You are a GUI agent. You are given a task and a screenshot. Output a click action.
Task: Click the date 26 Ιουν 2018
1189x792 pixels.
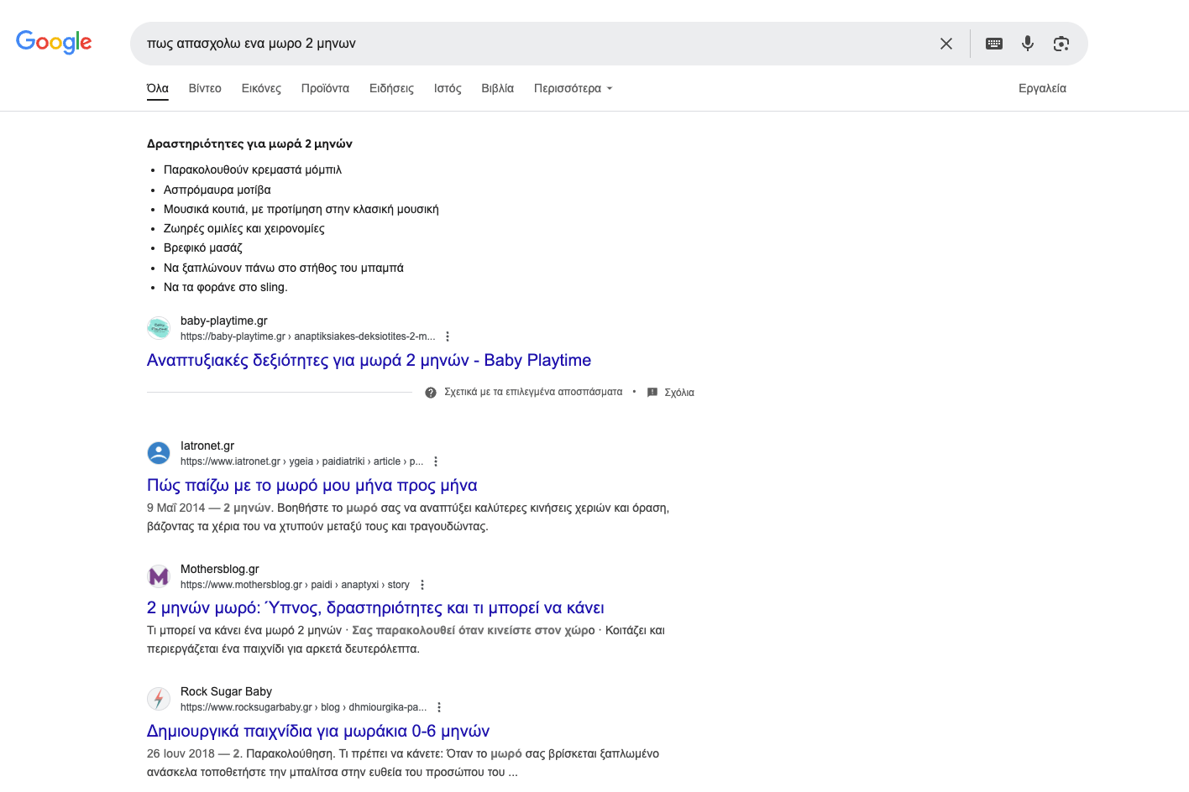click(x=181, y=753)
